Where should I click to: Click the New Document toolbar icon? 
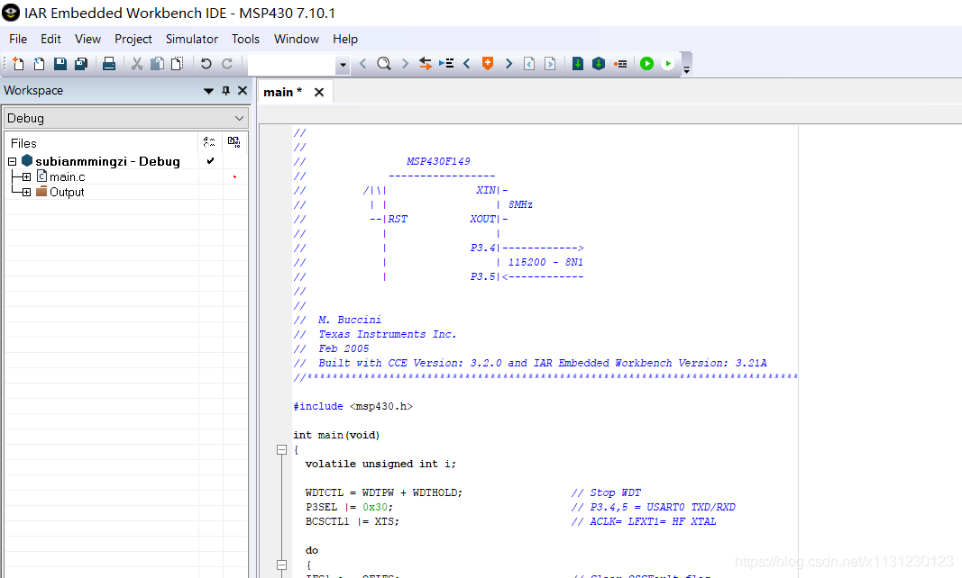(x=18, y=64)
